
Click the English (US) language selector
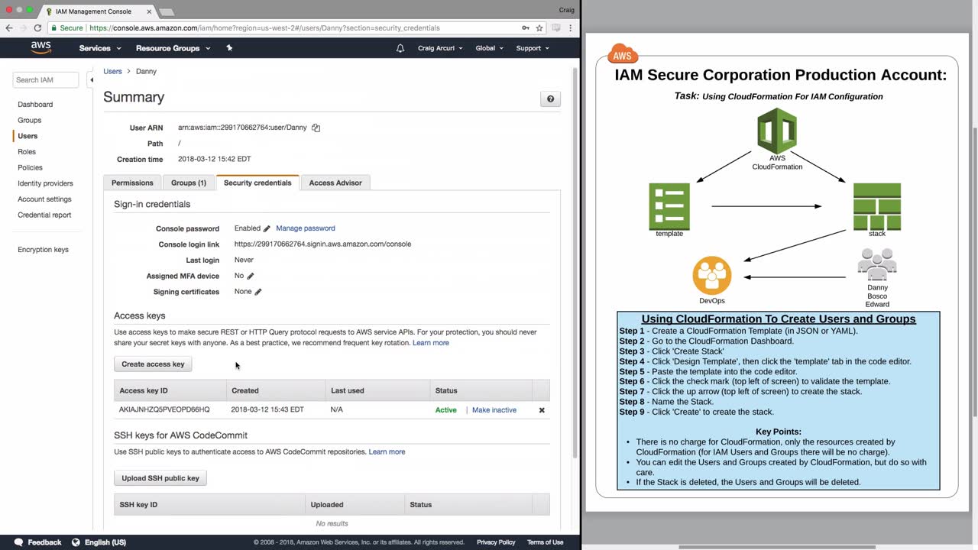coord(105,542)
